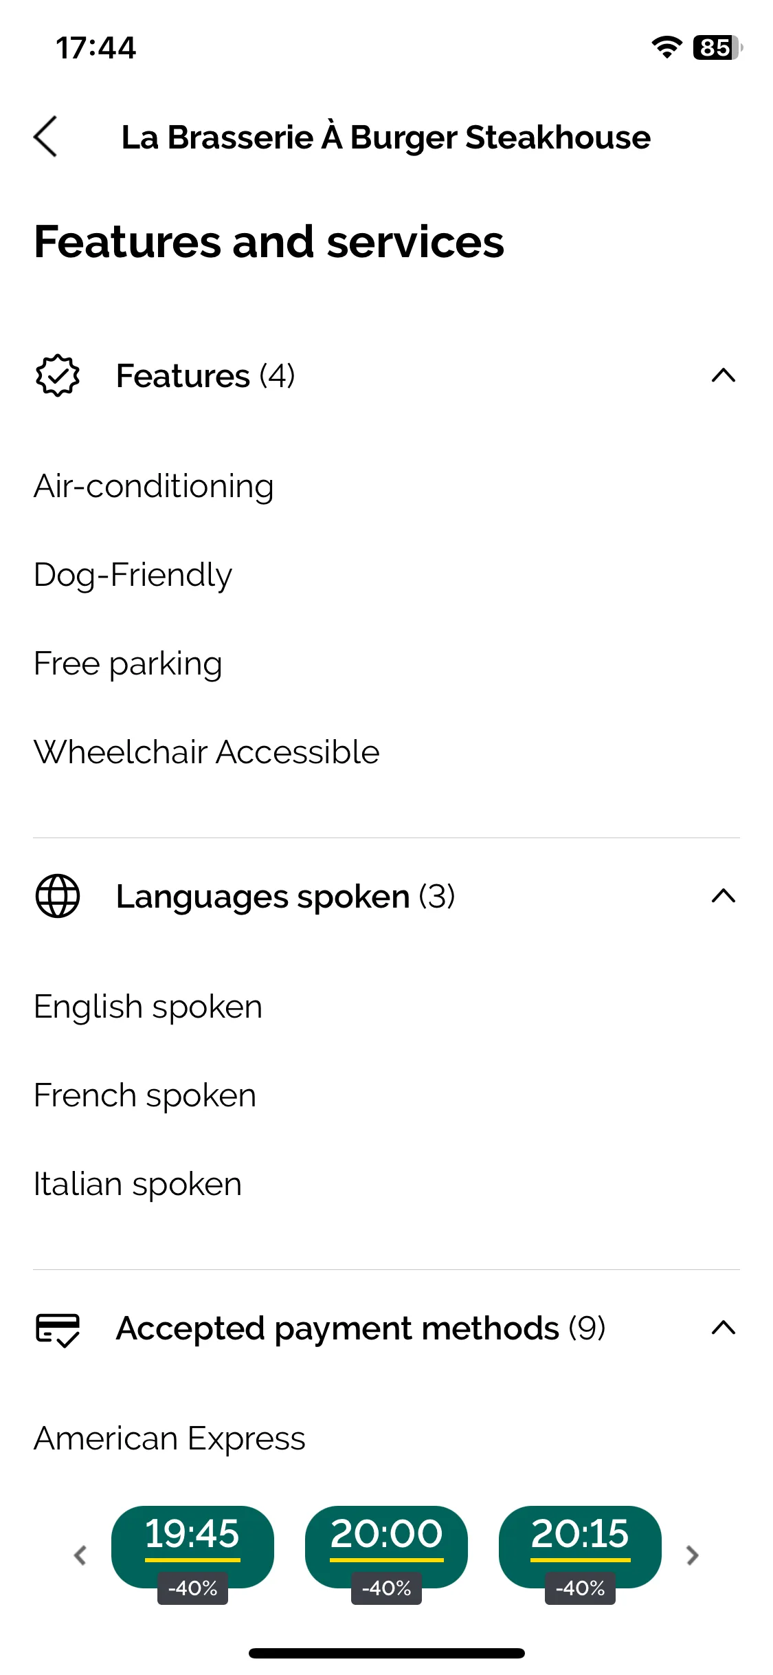Tap the Wi-Fi status icon
The image size is (773, 1675).
click(666, 47)
